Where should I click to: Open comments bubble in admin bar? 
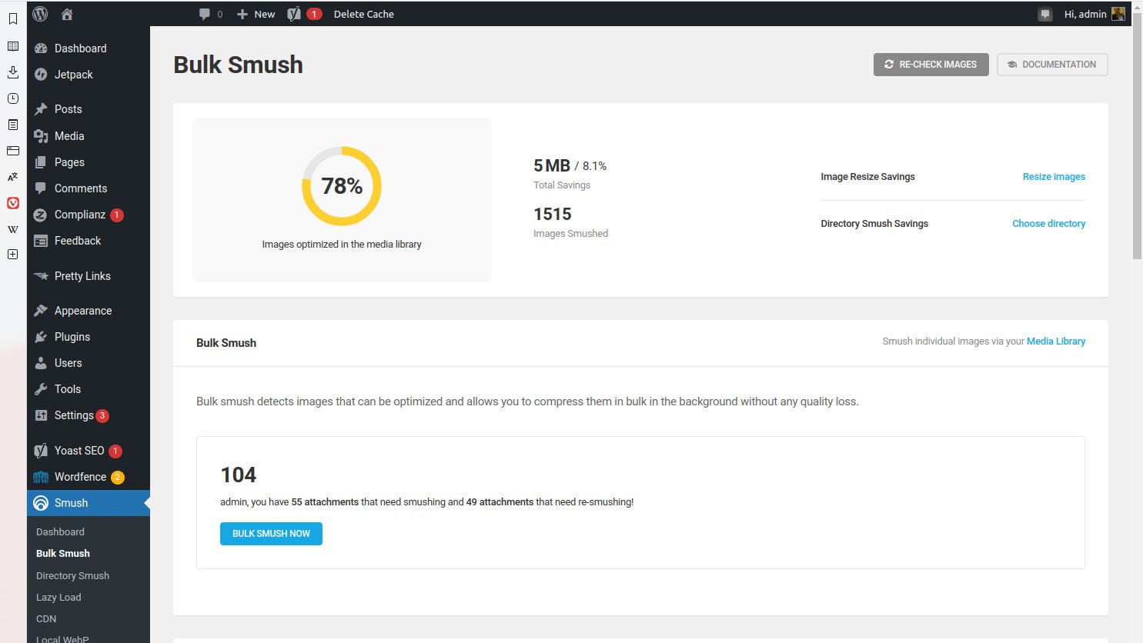click(x=210, y=14)
